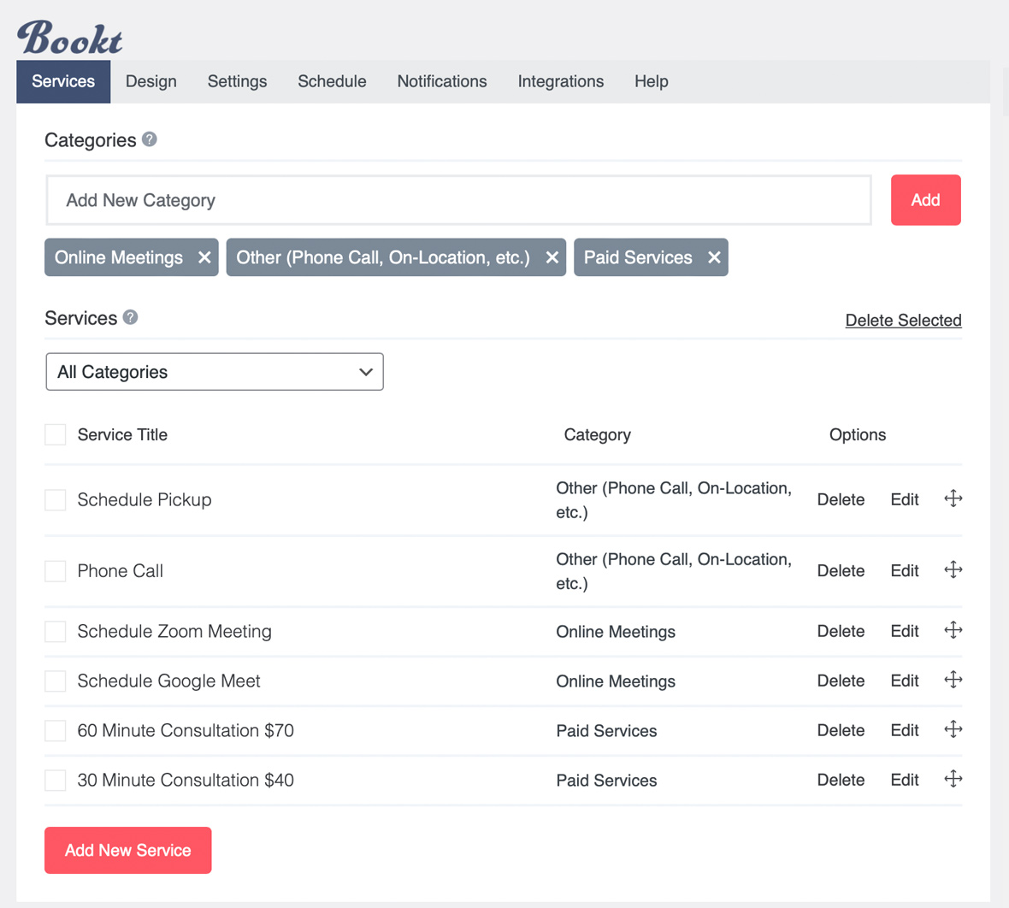1009x908 pixels.
Task: Open the All Categories dropdown
Action: pyautogui.click(x=215, y=371)
